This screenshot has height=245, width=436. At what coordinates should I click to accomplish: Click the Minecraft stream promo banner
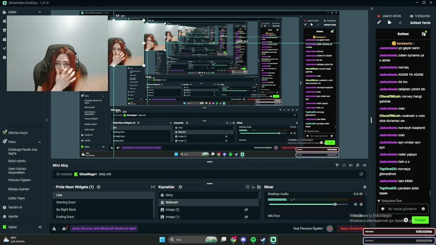tap(104, 228)
